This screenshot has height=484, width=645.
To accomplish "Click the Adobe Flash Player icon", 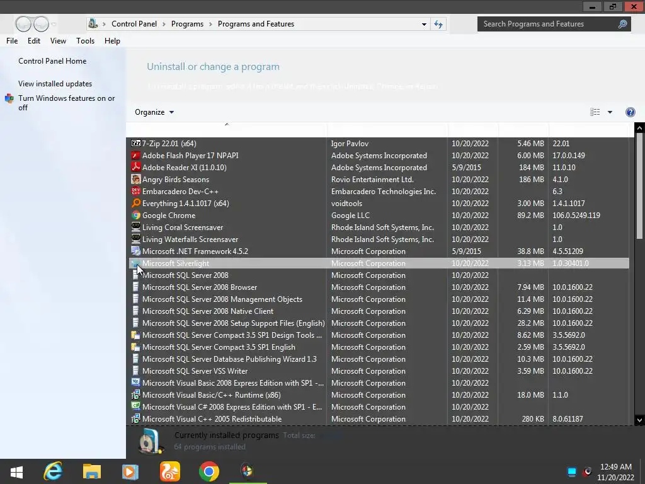I will click(136, 155).
